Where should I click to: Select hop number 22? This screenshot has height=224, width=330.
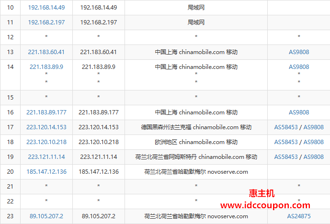(x=11, y=202)
